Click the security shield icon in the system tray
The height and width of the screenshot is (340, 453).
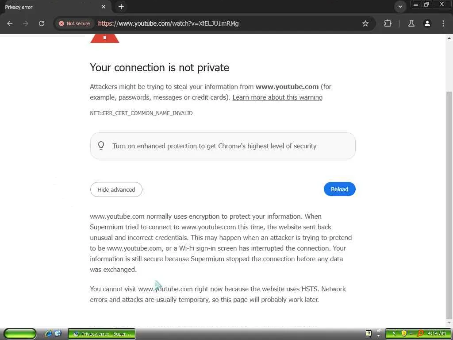pos(403,333)
